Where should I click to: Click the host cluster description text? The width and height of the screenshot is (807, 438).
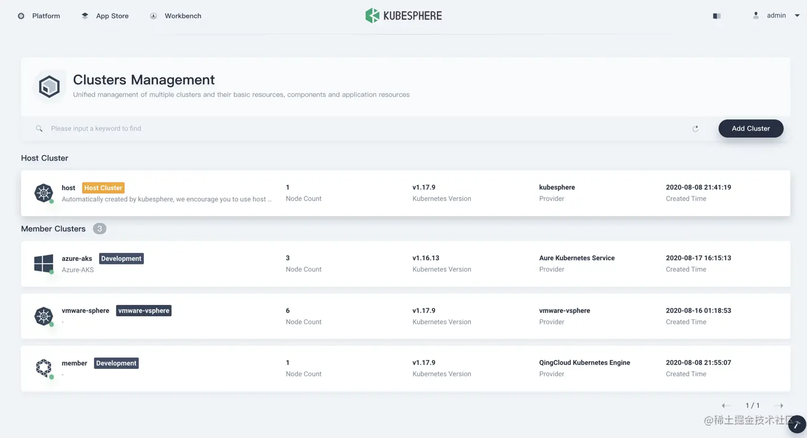167,199
